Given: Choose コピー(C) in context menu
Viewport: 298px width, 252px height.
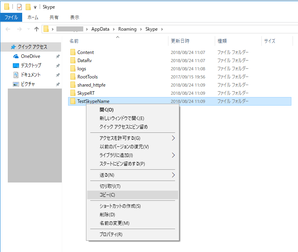Looking at the screenshot, I should pyautogui.click(x=133, y=195).
